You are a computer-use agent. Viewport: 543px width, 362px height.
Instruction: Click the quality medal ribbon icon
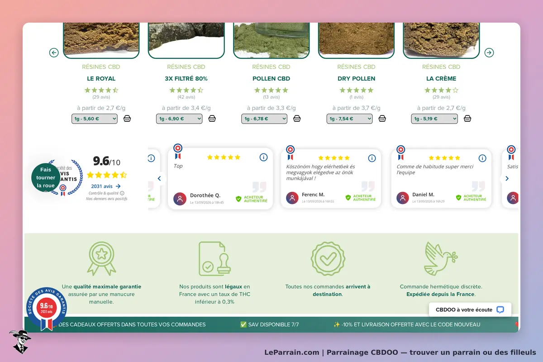point(101,259)
